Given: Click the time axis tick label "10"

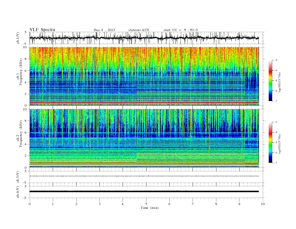Looking at the screenshot, I should [x=263, y=204].
